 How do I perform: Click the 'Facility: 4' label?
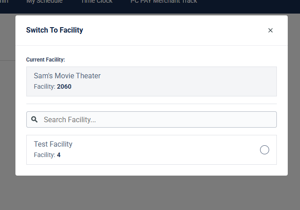point(47,155)
